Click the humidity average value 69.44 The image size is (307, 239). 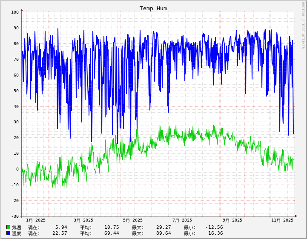(112, 233)
